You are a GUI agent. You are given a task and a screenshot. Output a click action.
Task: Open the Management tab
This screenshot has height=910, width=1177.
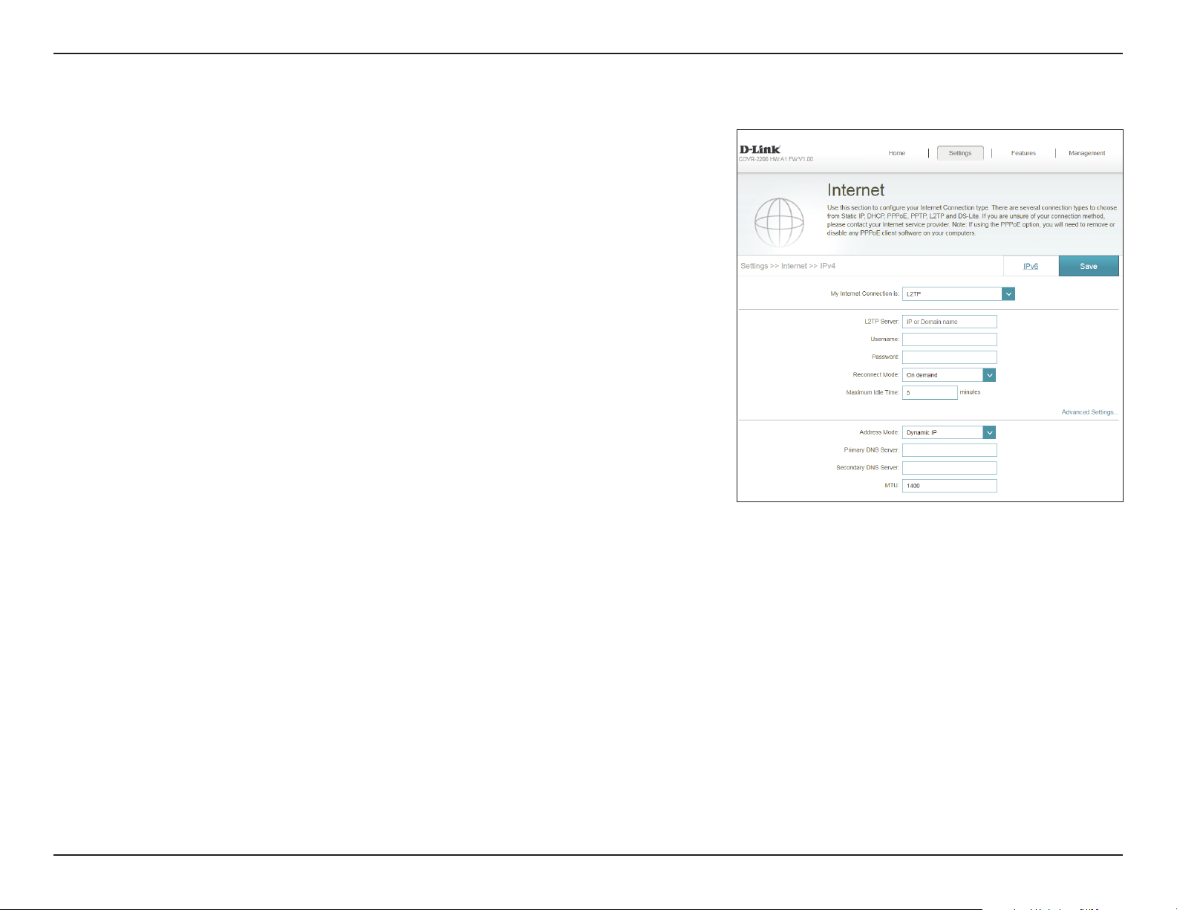(x=1086, y=153)
